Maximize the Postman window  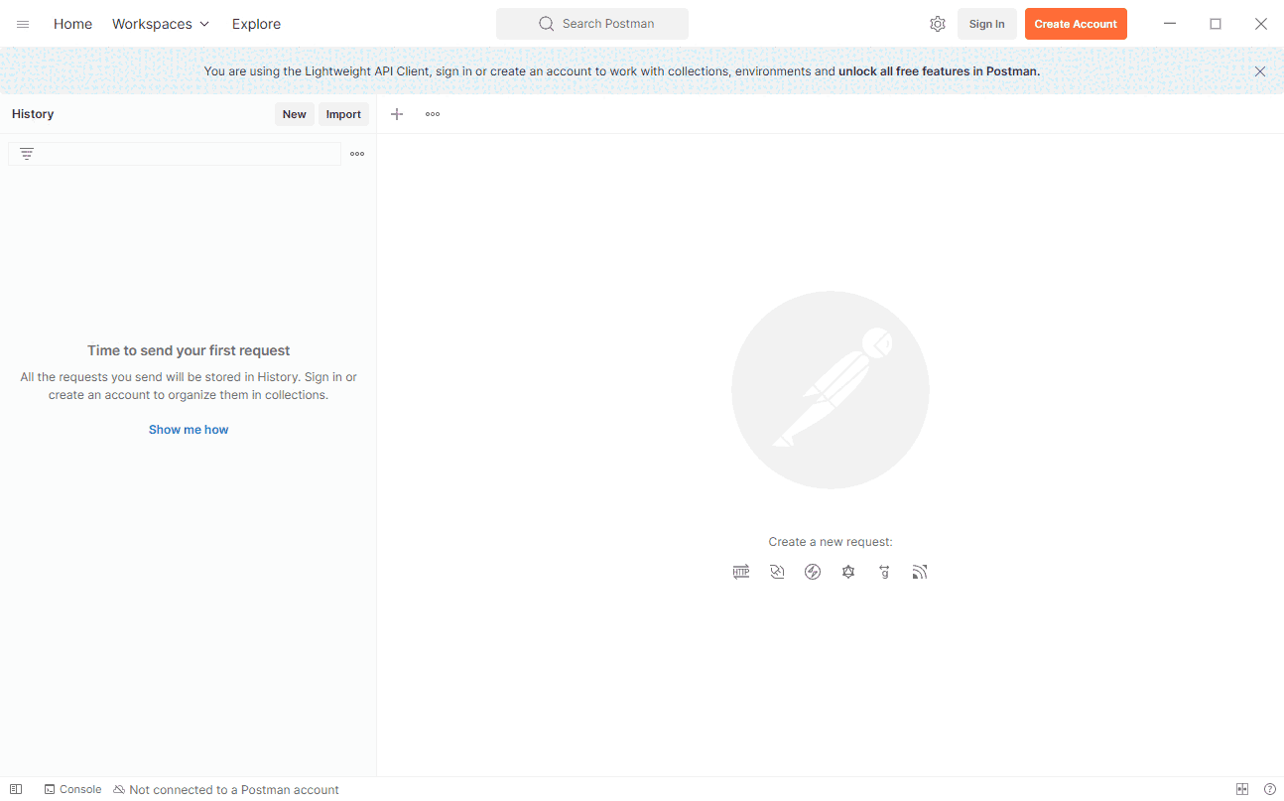(x=1216, y=24)
